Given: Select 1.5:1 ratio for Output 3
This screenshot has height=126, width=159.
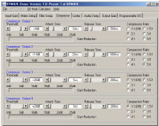Looking at the screenshot, I should coord(144,80).
